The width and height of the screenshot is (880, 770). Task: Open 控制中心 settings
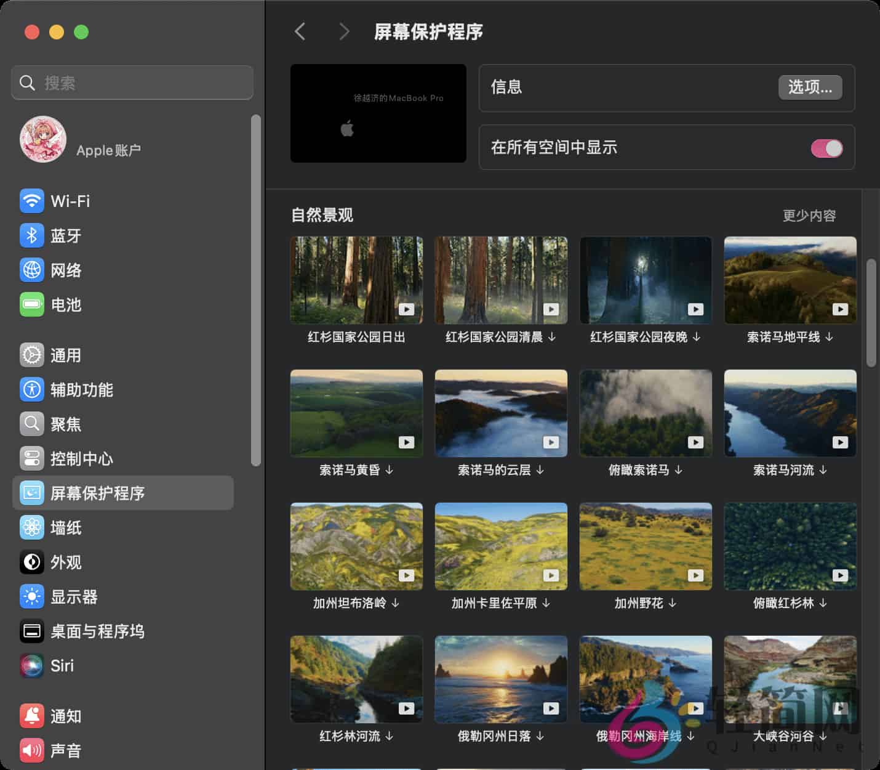coord(82,458)
